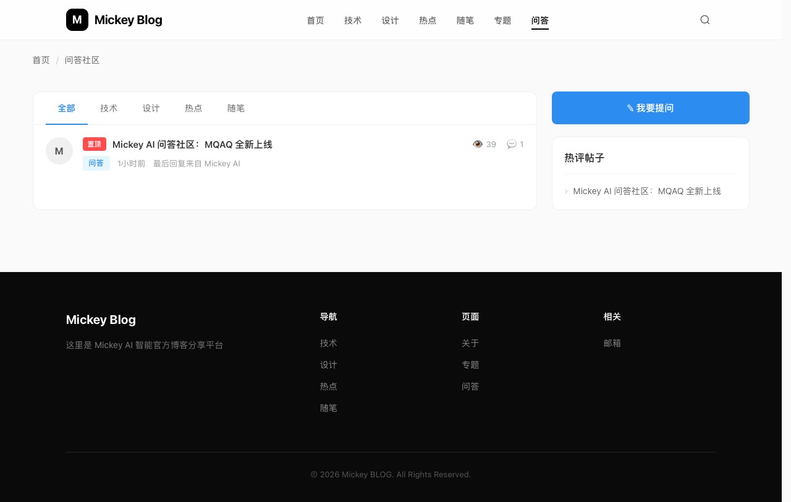Click 问答社区 in the breadcrumb
The image size is (791, 502).
82,60
